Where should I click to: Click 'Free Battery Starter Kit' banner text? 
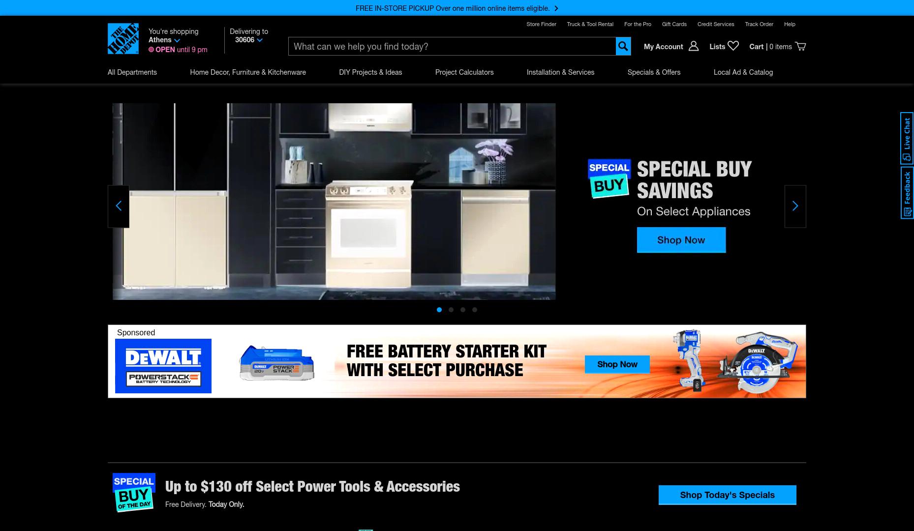446,361
